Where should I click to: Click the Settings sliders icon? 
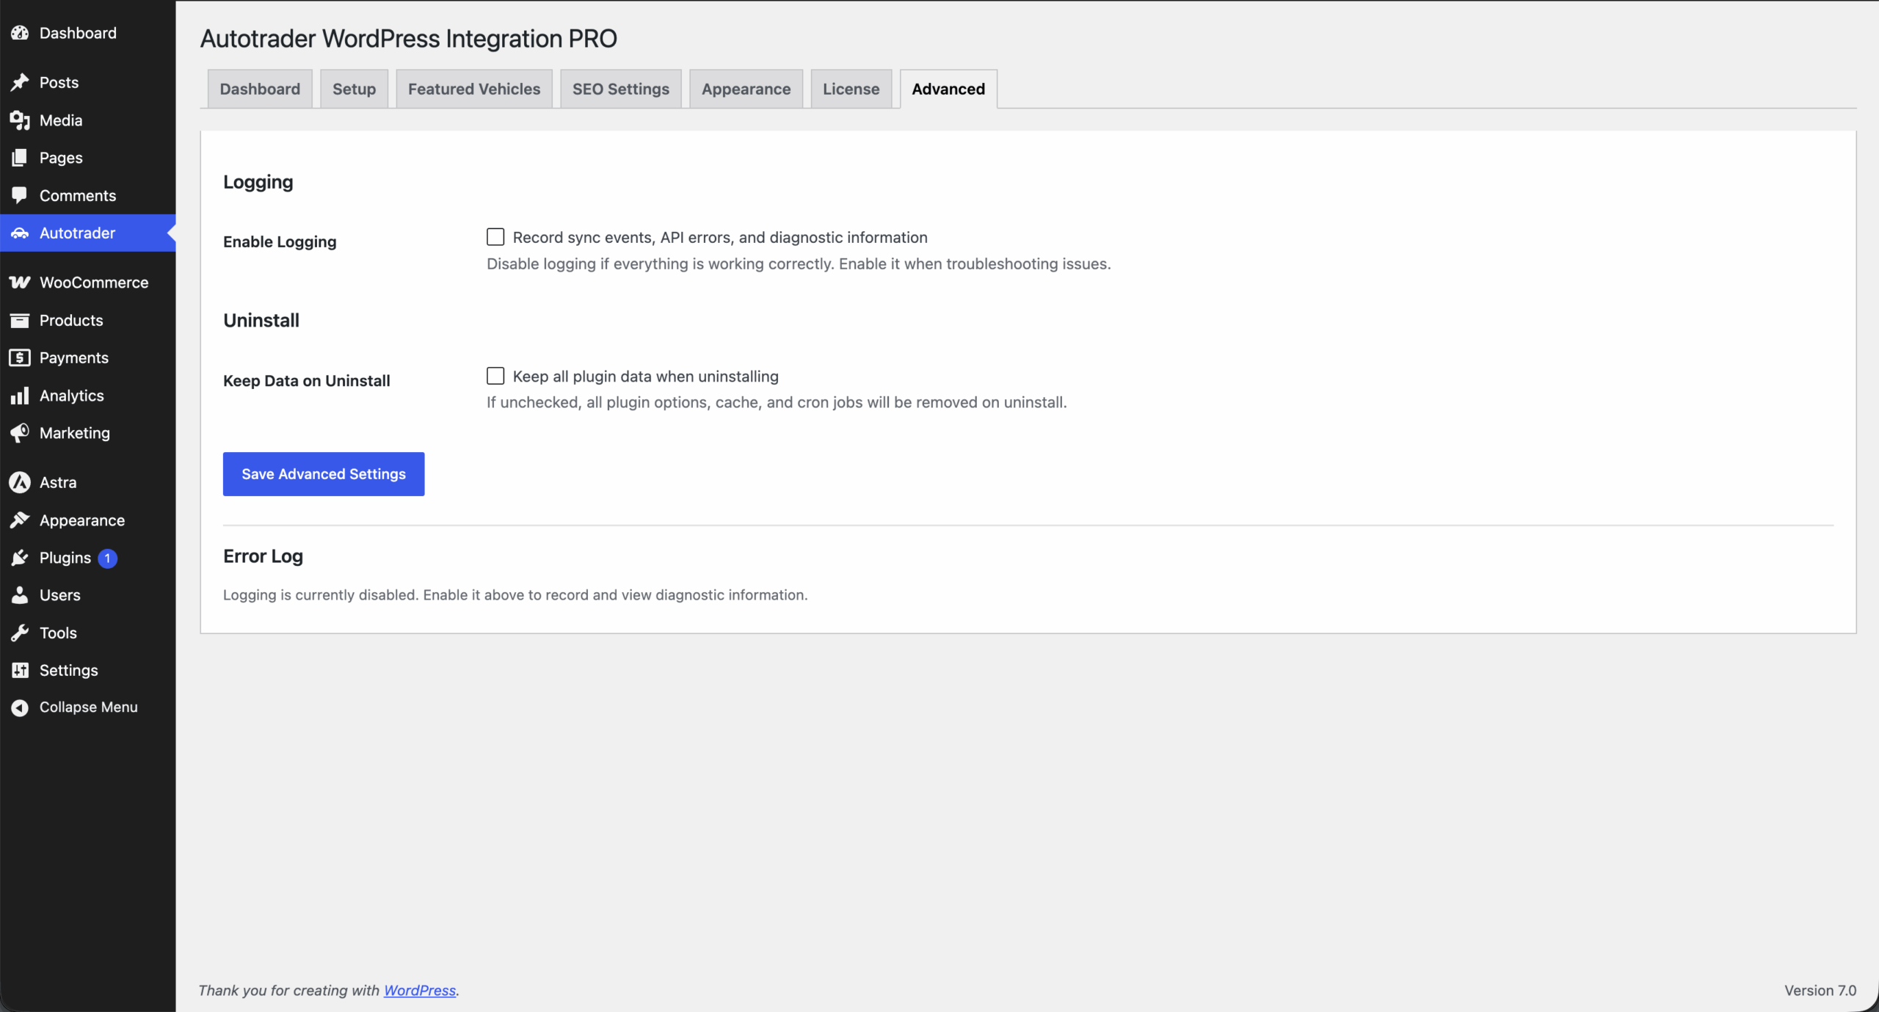tap(20, 670)
